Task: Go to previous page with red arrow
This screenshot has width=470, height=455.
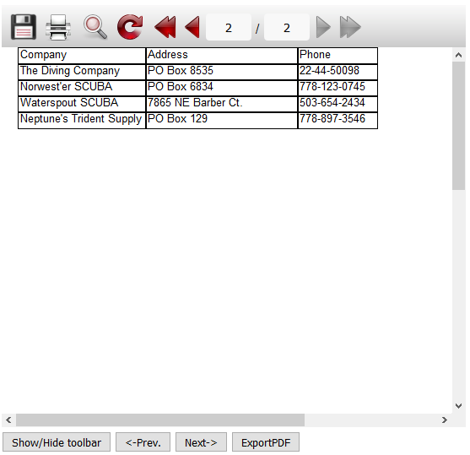Action: [x=192, y=27]
